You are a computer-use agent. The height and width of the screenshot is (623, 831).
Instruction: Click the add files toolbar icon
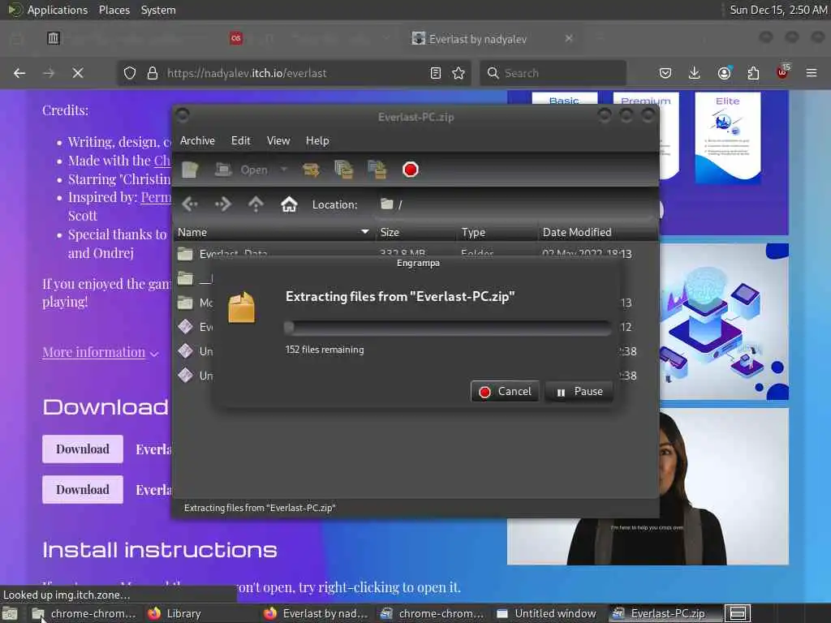(344, 170)
